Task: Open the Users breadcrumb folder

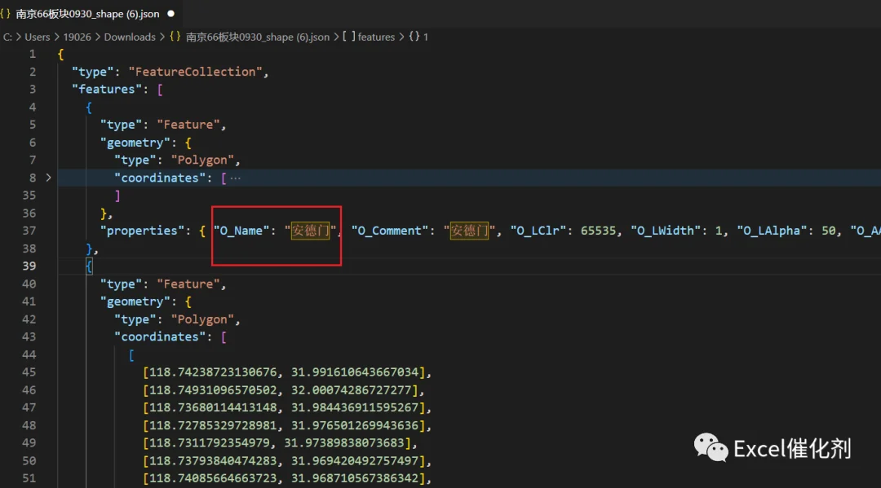Action: point(37,37)
